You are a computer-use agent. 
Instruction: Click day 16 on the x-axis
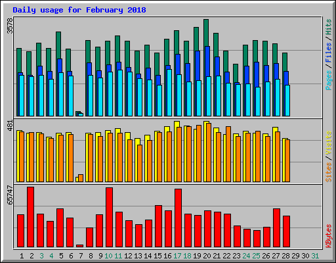(167, 256)
